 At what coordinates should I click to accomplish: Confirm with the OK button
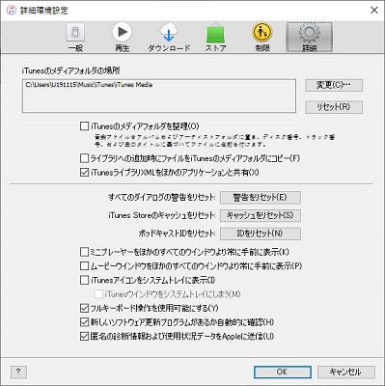[x=283, y=372]
